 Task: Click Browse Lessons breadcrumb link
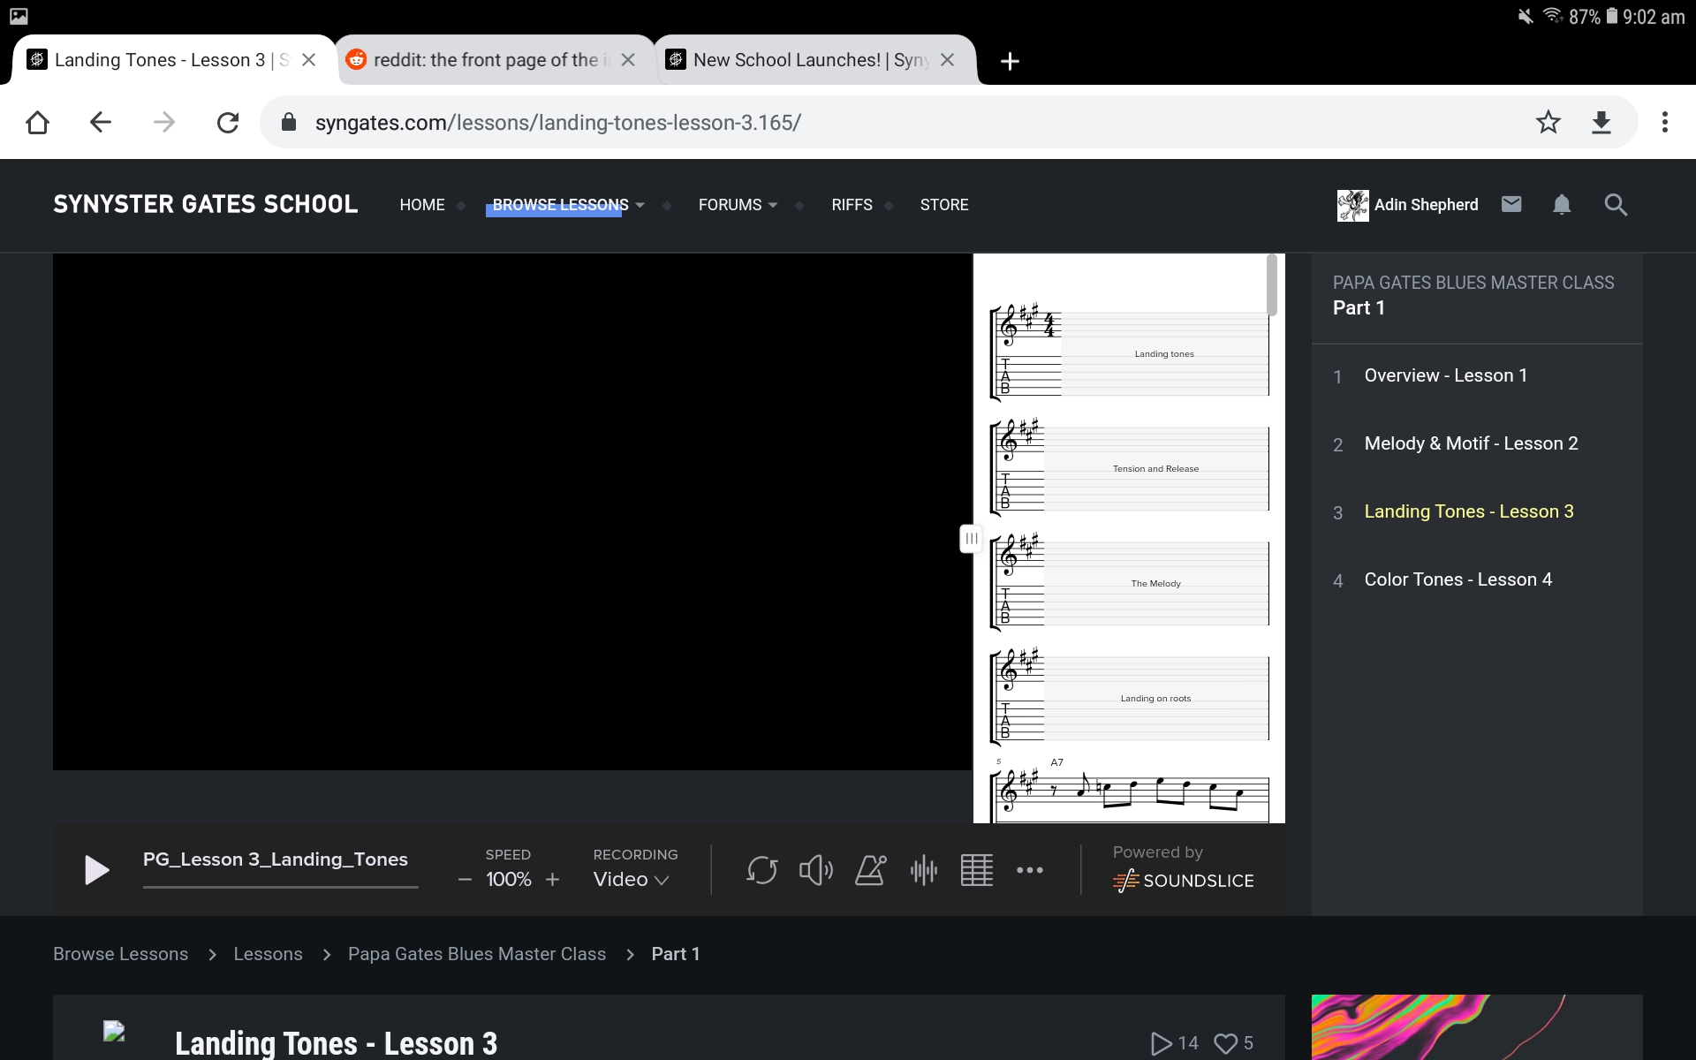(119, 952)
